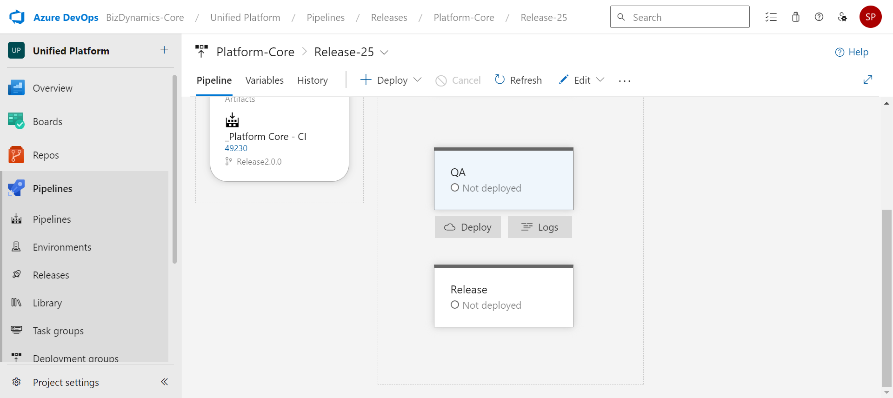Click the Search input field
893x398 pixels.
[x=680, y=17]
